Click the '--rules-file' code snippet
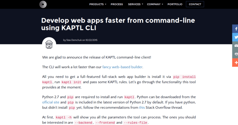 pos(135,123)
